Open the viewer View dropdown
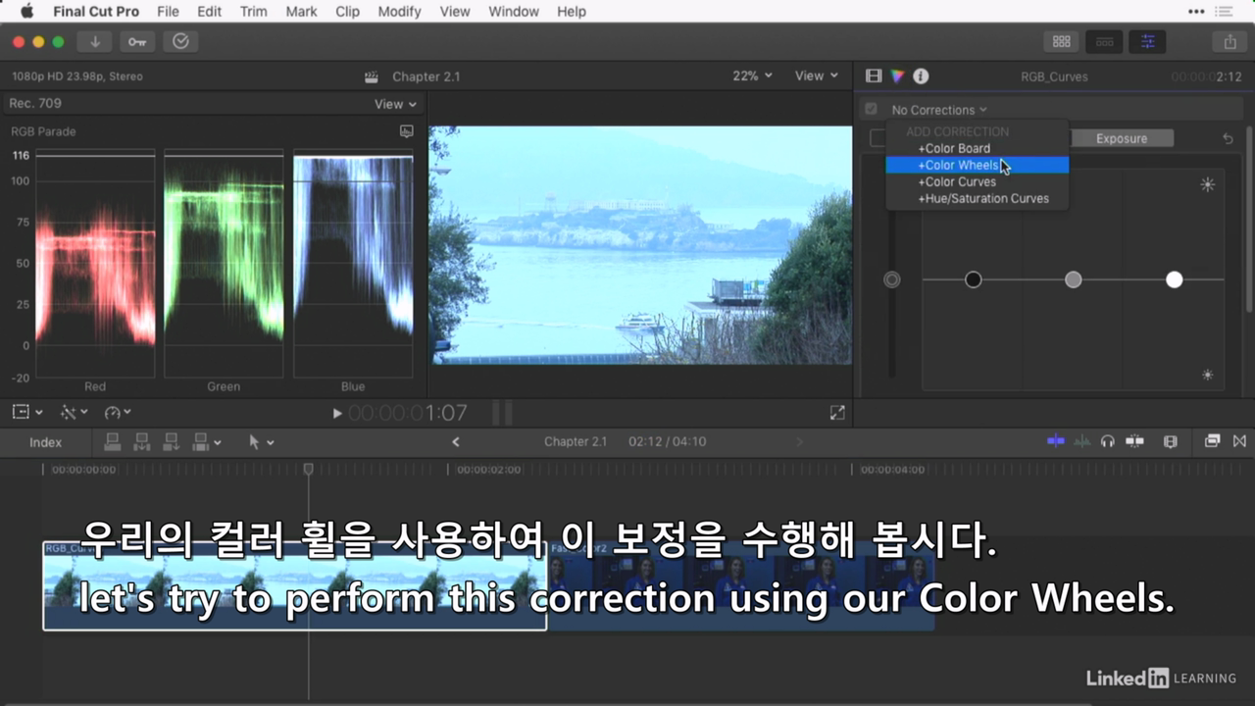Image resolution: width=1255 pixels, height=706 pixels. (x=817, y=76)
